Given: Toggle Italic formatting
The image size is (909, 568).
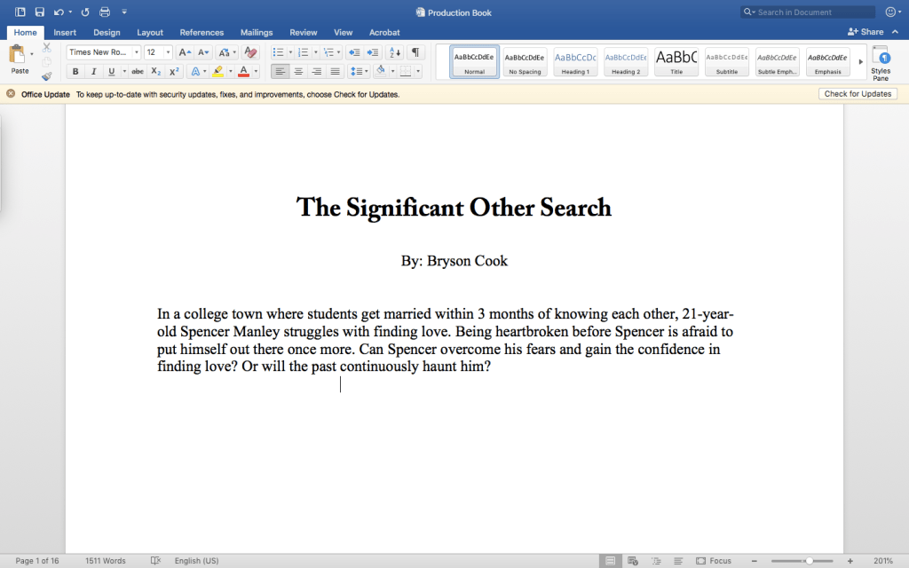Looking at the screenshot, I should pyautogui.click(x=93, y=71).
